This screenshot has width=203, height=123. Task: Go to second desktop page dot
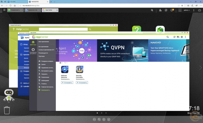[102, 113]
